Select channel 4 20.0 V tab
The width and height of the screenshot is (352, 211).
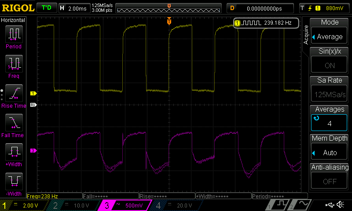point(177,205)
